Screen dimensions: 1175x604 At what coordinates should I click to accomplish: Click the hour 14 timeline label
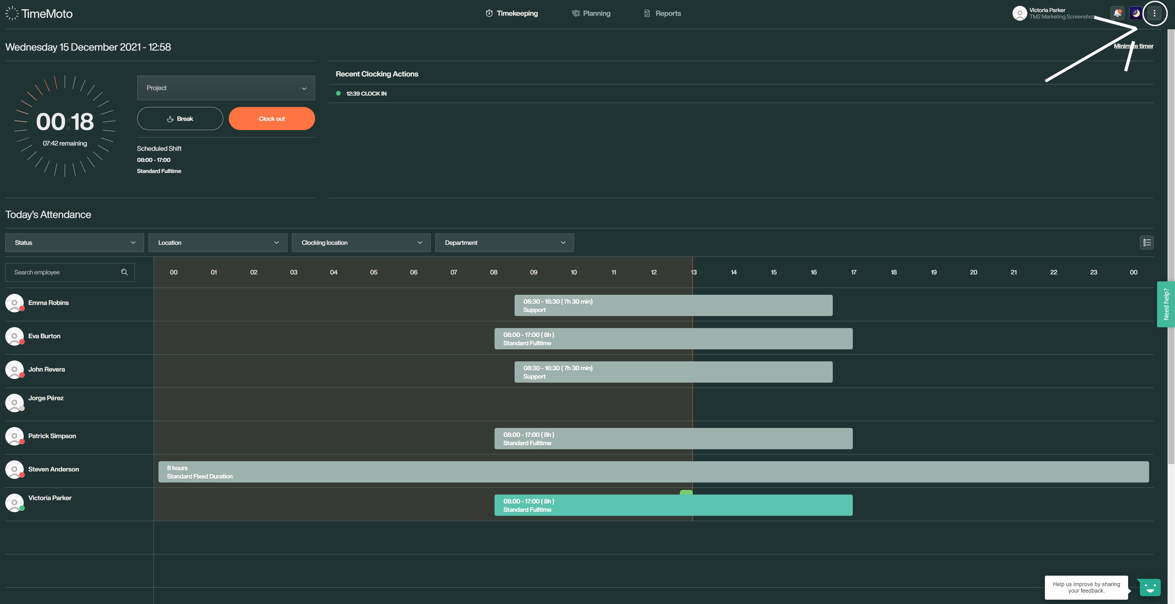coord(733,272)
